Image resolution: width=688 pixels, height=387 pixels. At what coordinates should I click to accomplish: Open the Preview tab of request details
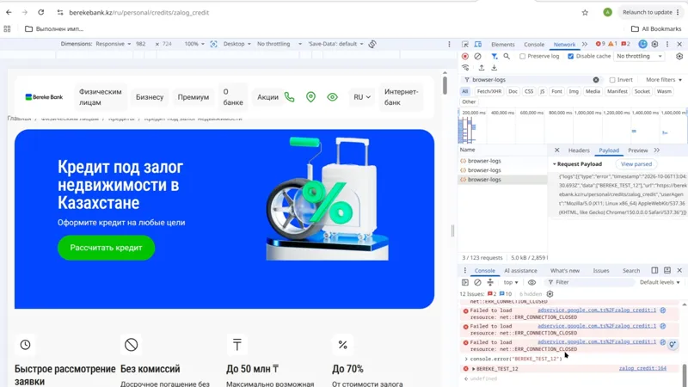[x=637, y=150]
